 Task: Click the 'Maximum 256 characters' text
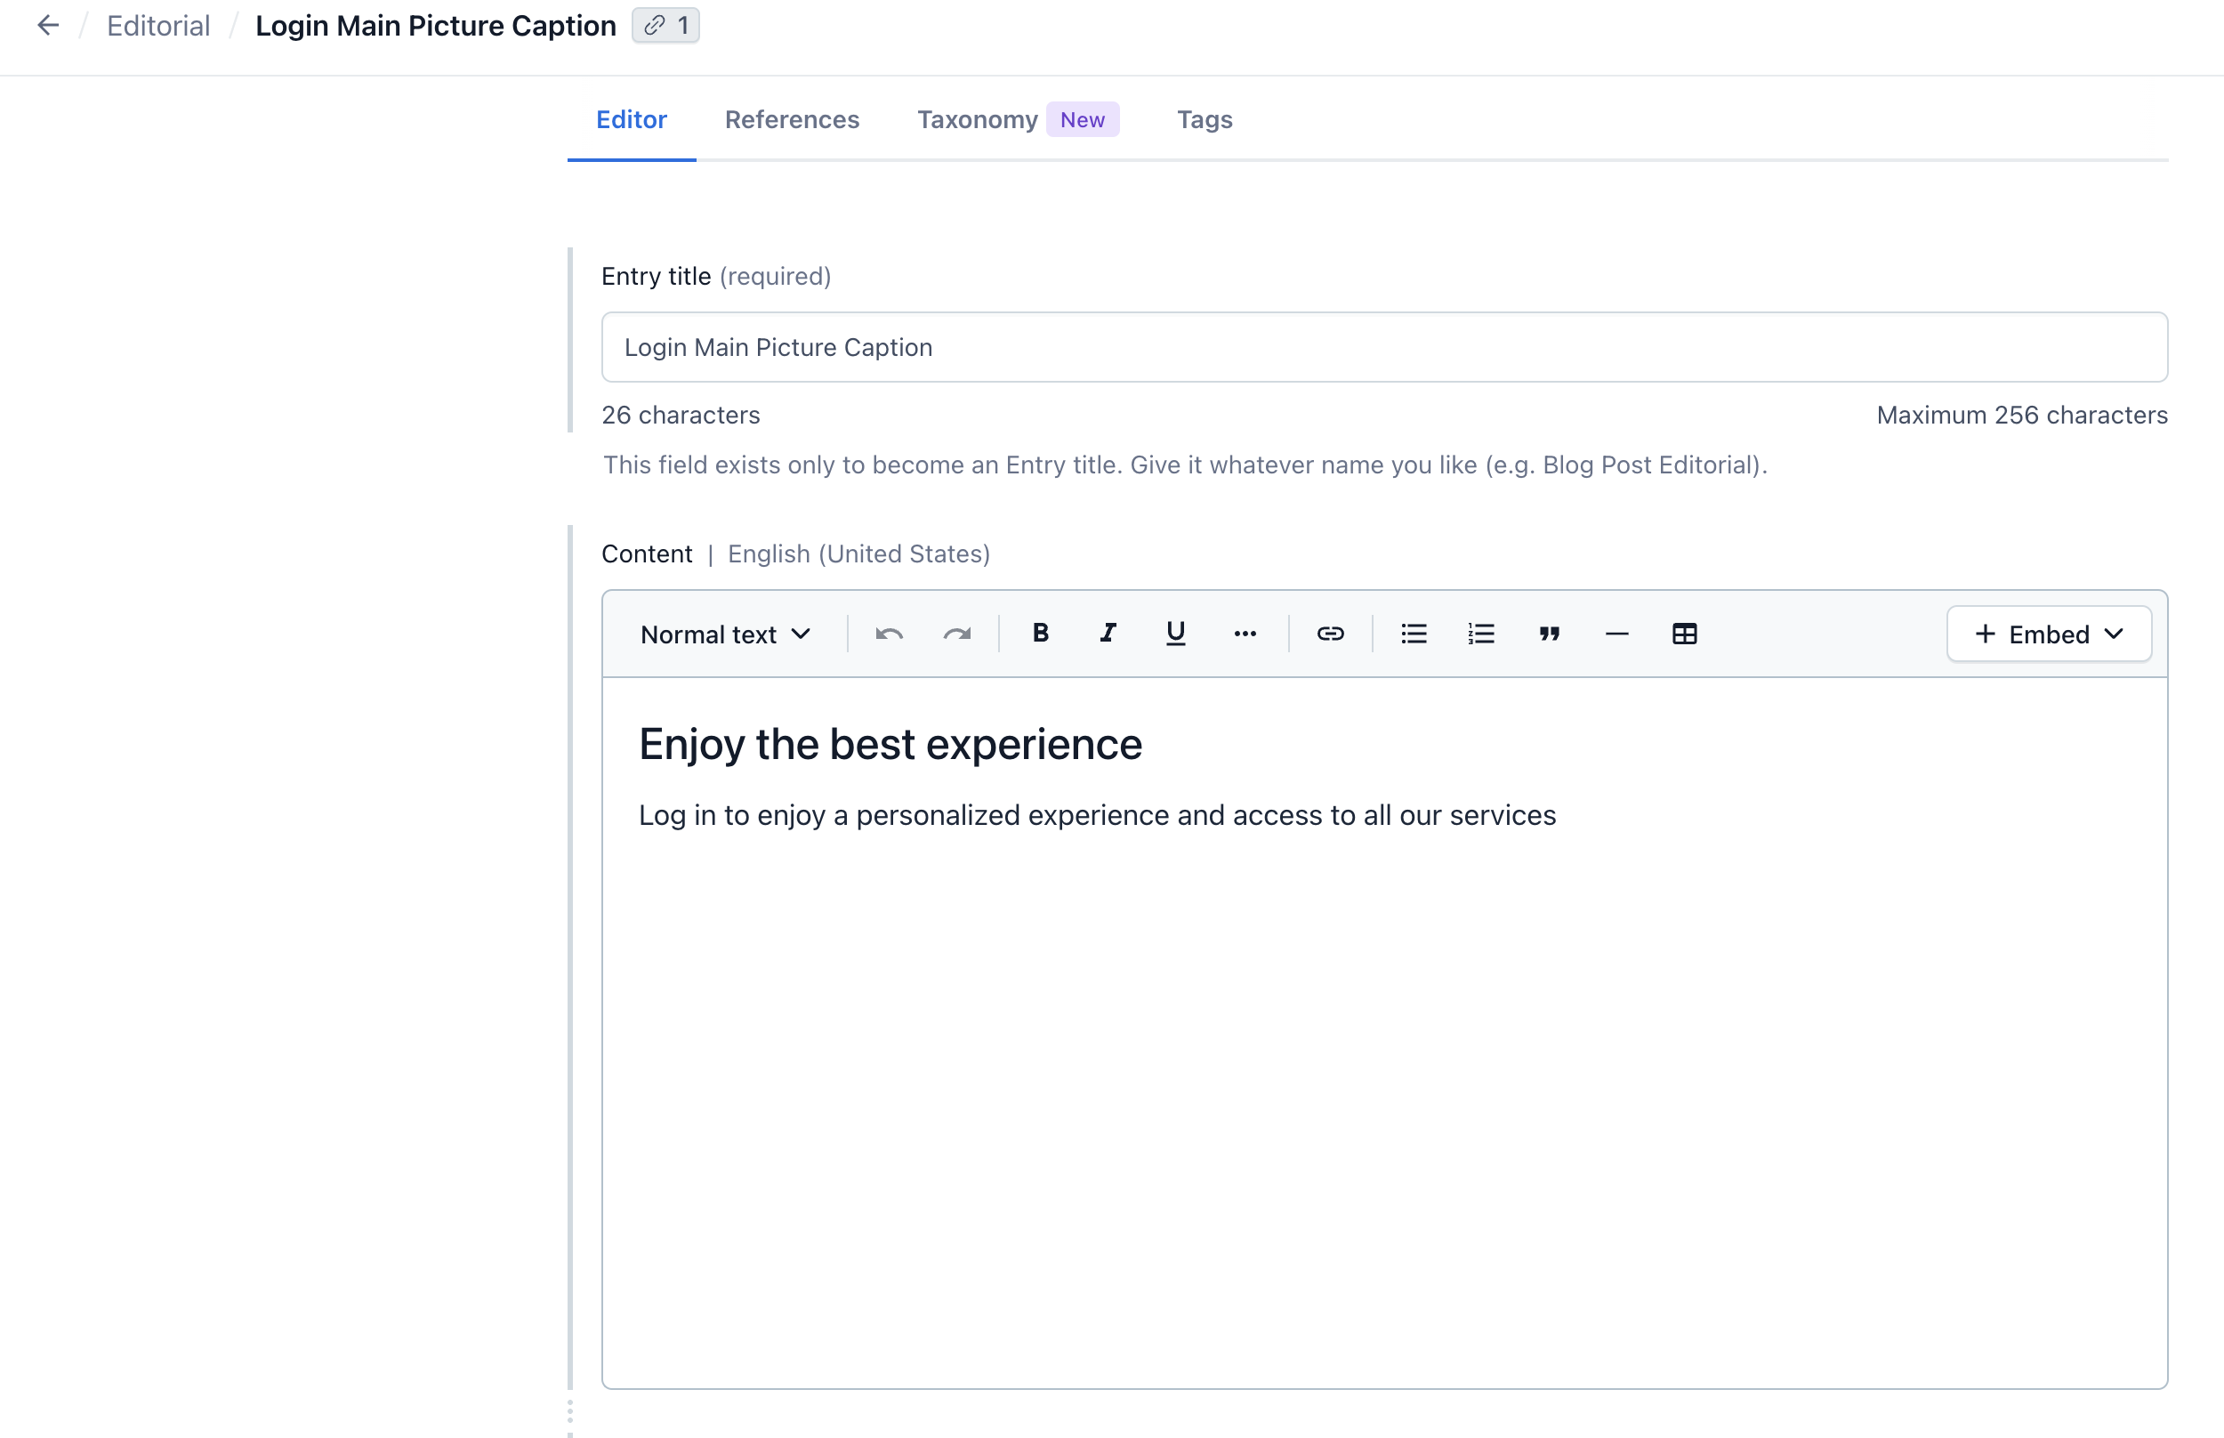[2021, 415]
